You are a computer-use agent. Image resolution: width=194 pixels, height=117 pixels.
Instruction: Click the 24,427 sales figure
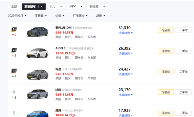point(124,69)
